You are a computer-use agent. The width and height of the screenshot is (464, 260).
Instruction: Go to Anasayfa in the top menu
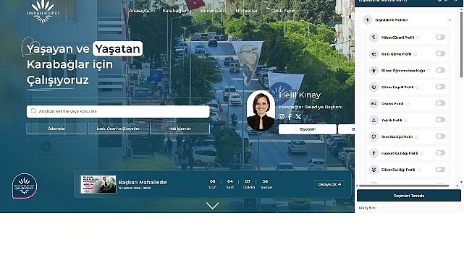pyautogui.click(x=139, y=11)
